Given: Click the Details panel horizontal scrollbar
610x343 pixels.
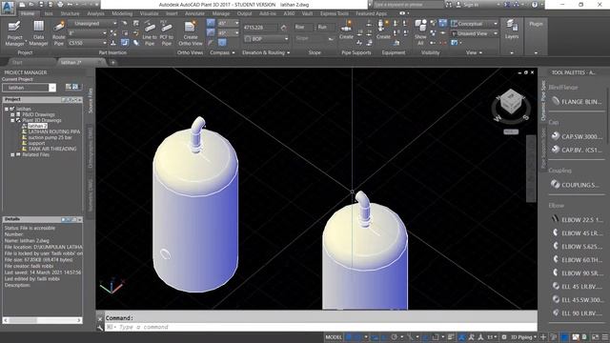Looking at the screenshot, I should pos(42,320).
